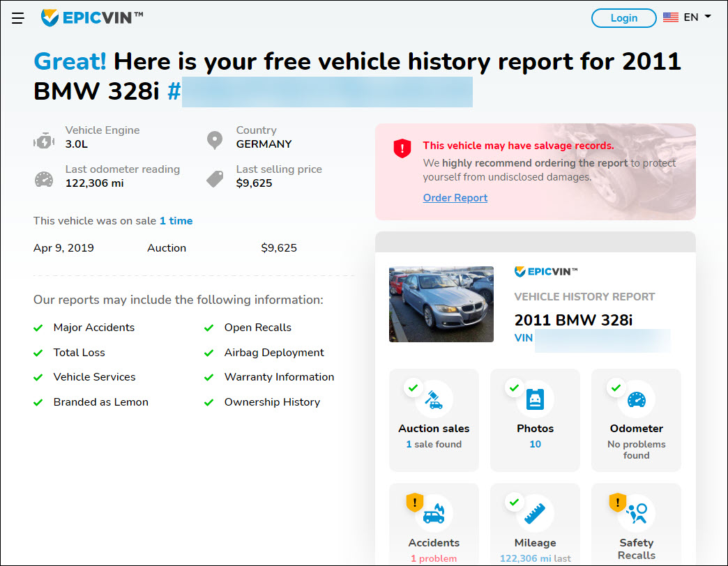Click green checkmark beside Ownership History

click(209, 403)
